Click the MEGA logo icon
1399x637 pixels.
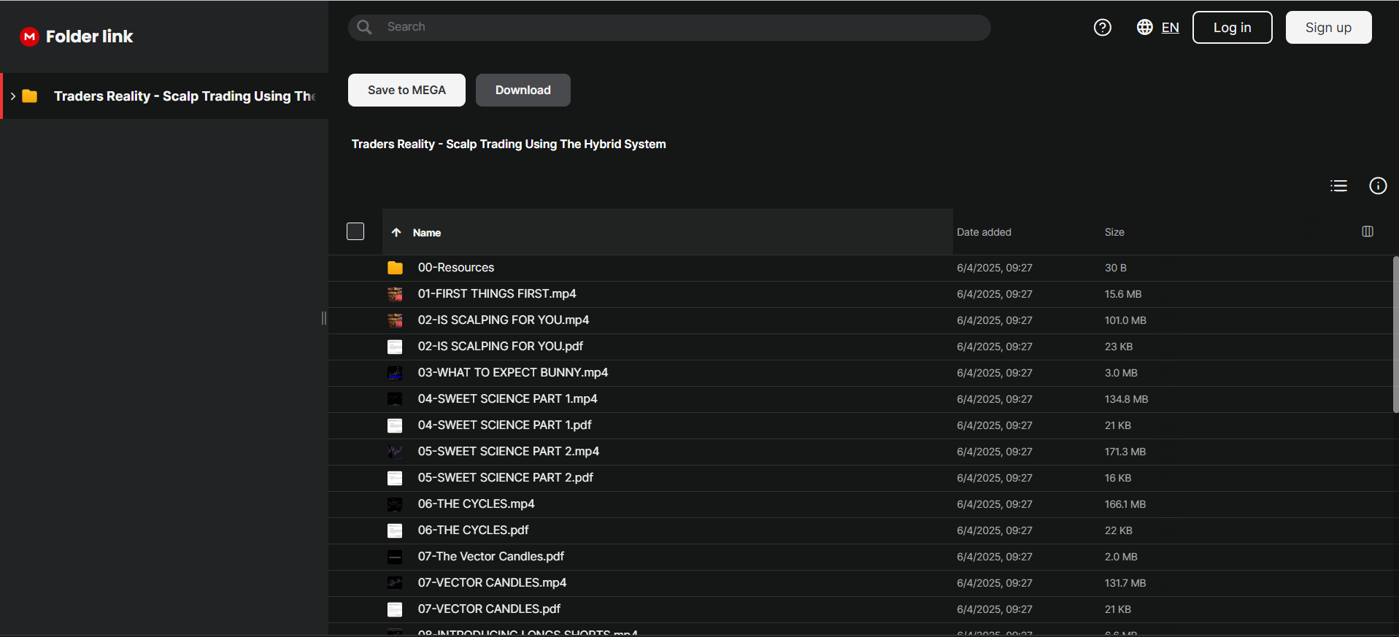click(x=29, y=36)
